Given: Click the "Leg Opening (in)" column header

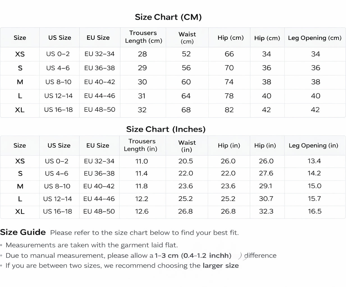Looking at the screenshot, I should click(313, 145).
